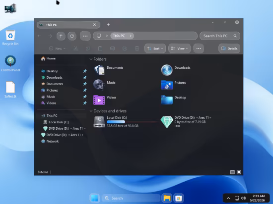Collapse the Folders group
273x204 pixels.
pyautogui.click(x=91, y=59)
